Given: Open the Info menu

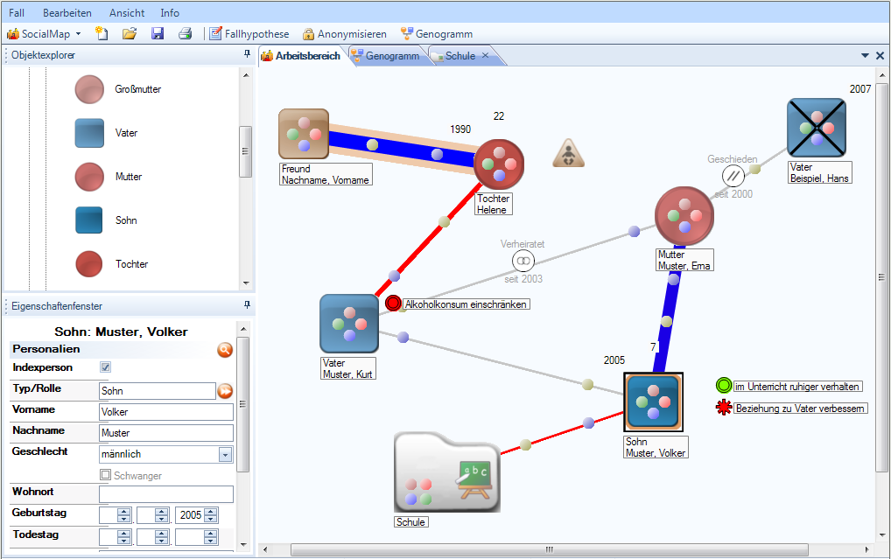Looking at the screenshot, I should point(169,12).
